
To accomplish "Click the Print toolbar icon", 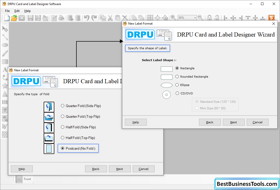I will (61, 18).
